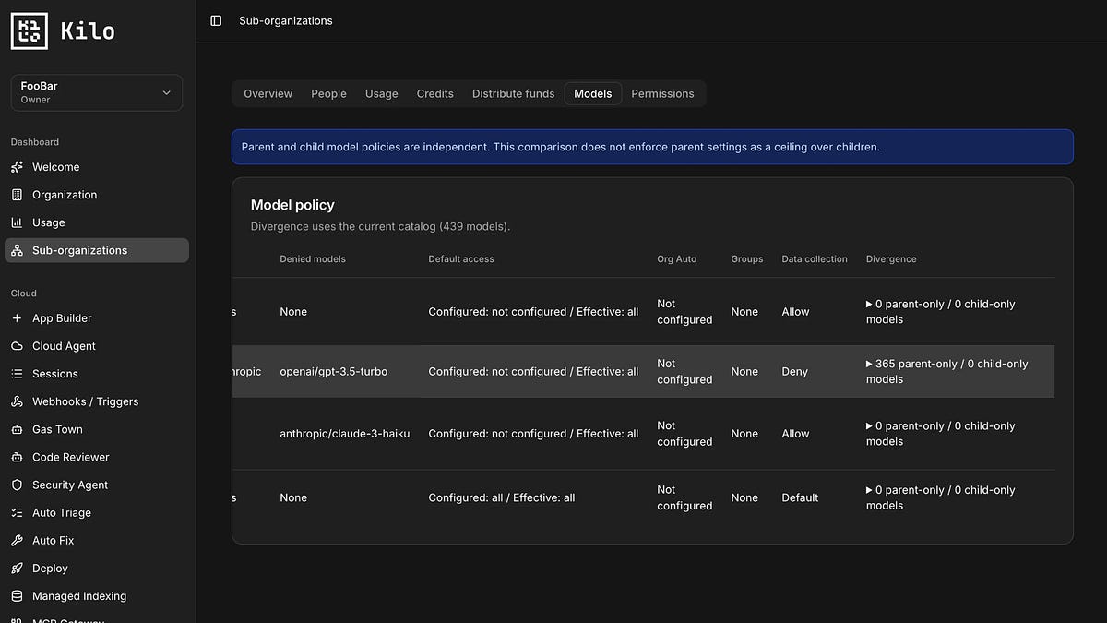Open Sub-organizations sidebar link
Image resolution: width=1107 pixels, height=623 pixels.
click(97, 250)
